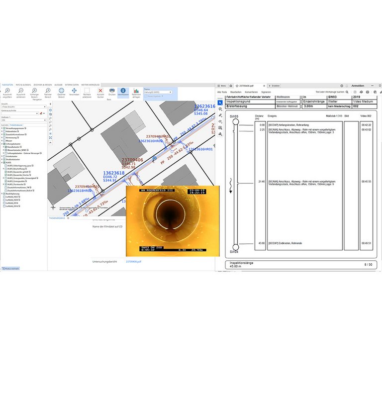The width and height of the screenshot is (382, 412).
Task: Open the Kartenausschnitte combo box
Action: tap(20, 113)
